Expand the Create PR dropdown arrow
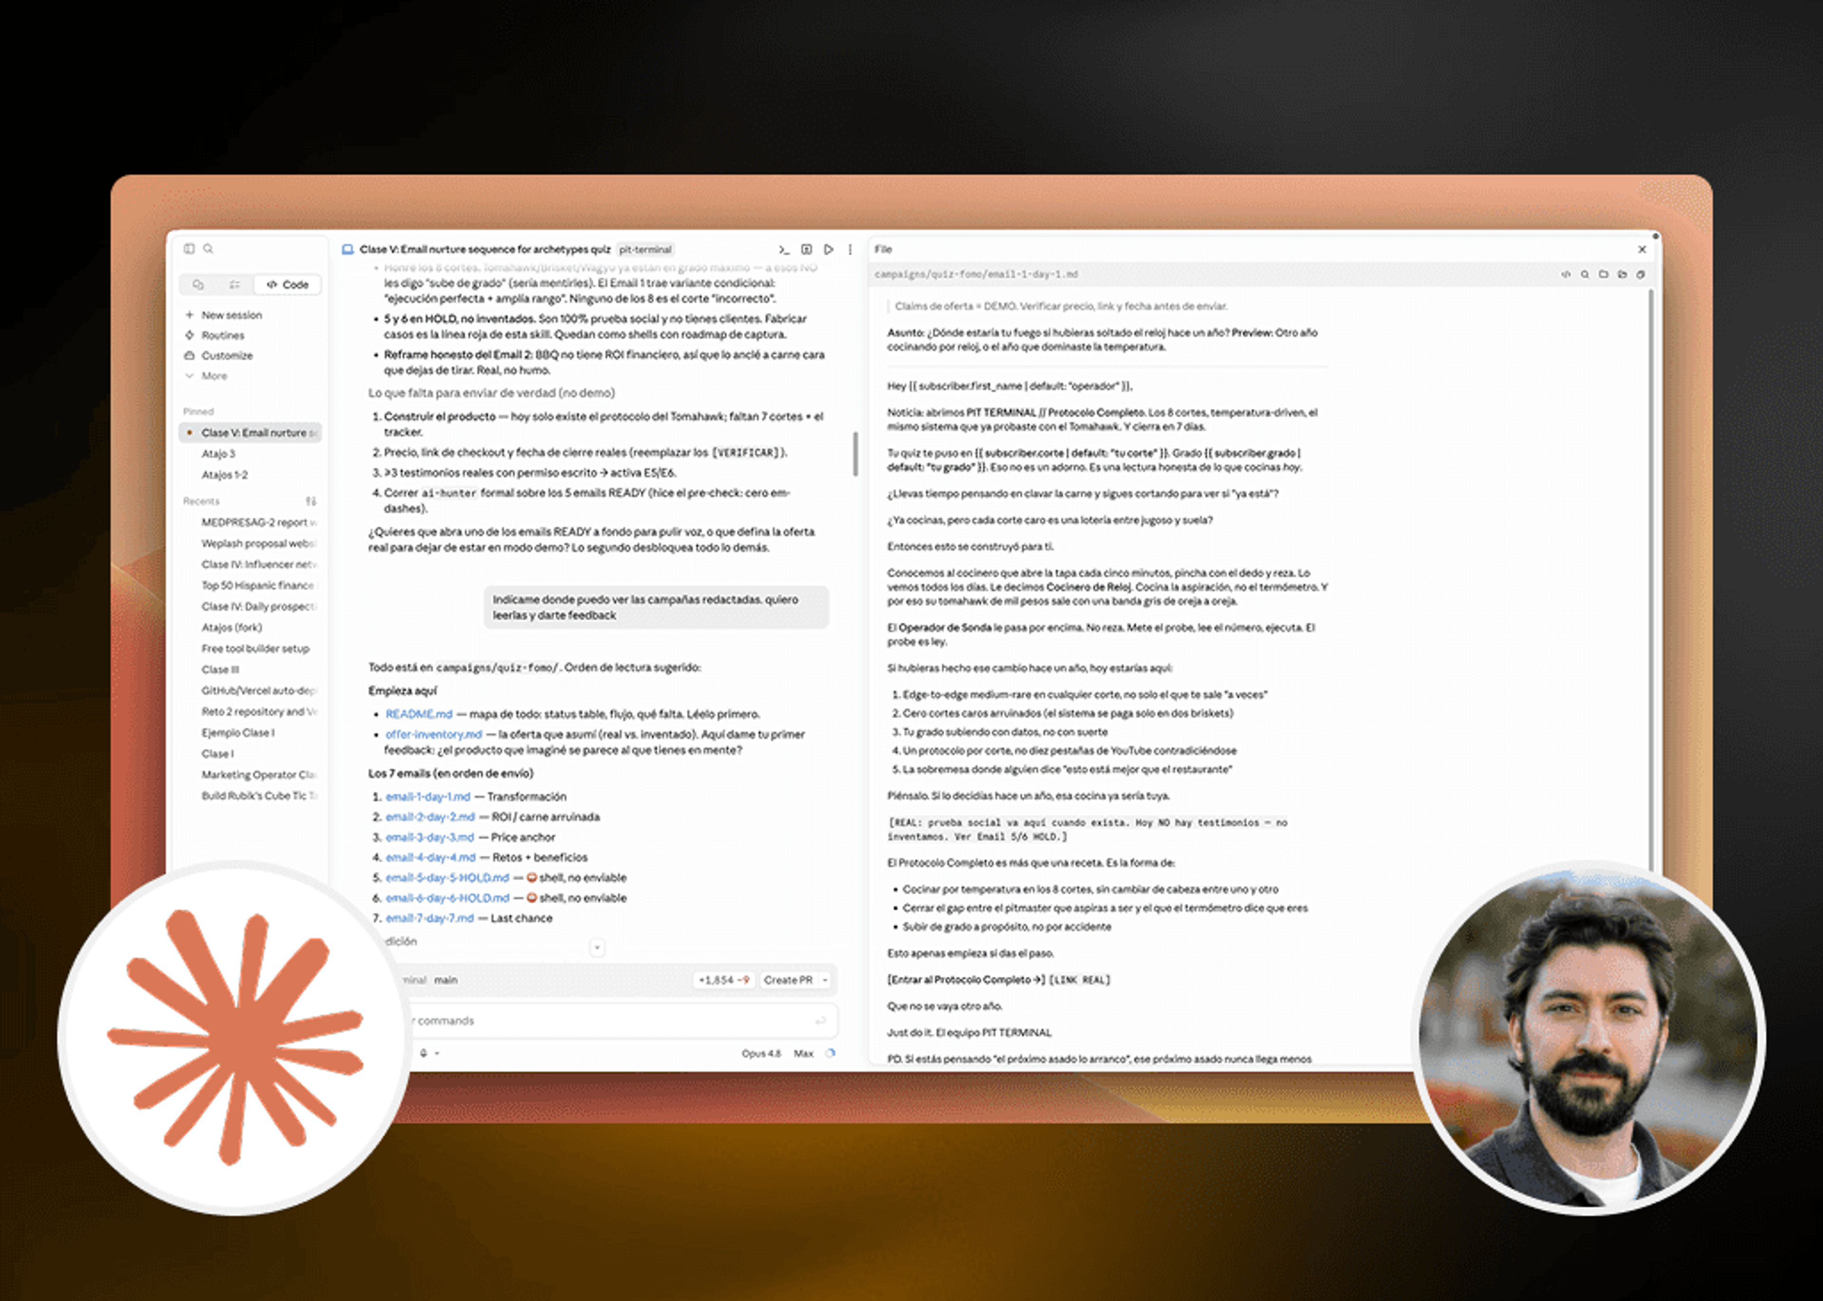Viewport: 1823px width, 1301px height. [x=825, y=980]
